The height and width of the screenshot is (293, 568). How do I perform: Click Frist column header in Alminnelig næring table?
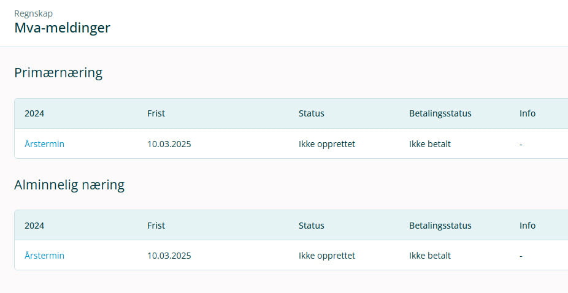coord(156,226)
